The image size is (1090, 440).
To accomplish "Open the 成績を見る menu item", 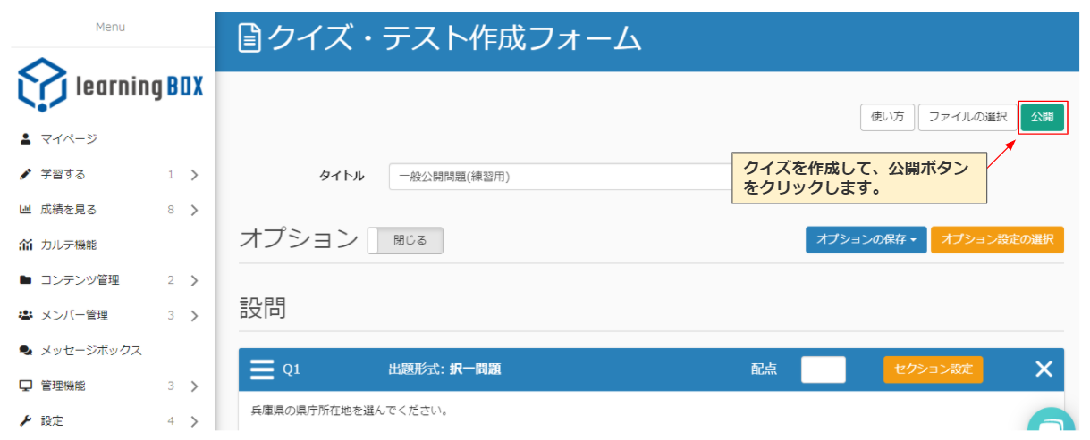I will pos(69,210).
